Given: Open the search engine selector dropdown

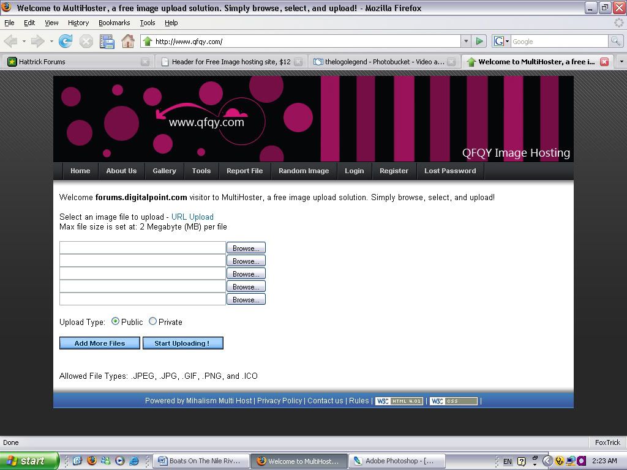Looking at the screenshot, I should pyautogui.click(x=507, y=41).
